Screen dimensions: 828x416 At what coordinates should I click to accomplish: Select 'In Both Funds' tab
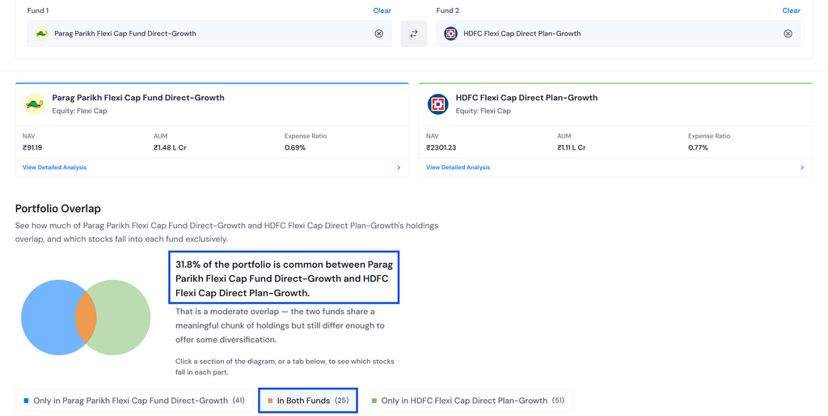[x=308, y=401]
